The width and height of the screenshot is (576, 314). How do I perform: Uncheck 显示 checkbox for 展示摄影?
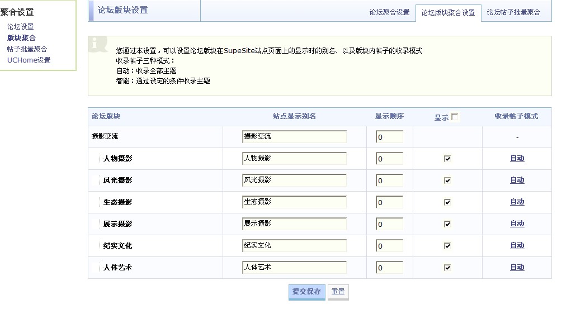click(447, 224)
